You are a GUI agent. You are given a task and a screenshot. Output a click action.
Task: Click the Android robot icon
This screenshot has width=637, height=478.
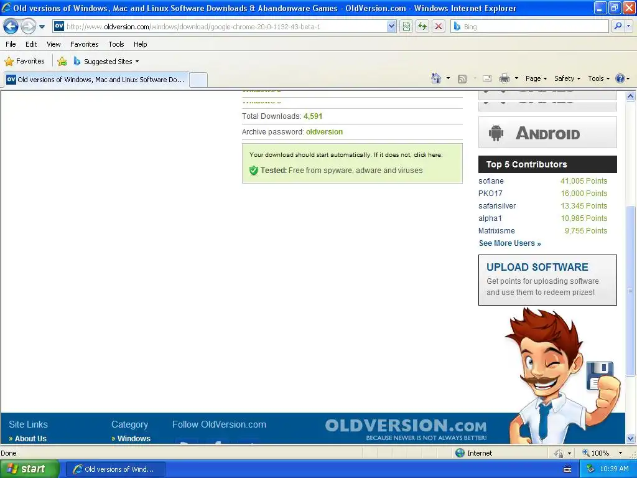(x=496, y=133)
